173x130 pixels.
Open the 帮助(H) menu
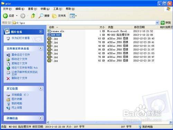pyautogui.click(x=70, y=9)
